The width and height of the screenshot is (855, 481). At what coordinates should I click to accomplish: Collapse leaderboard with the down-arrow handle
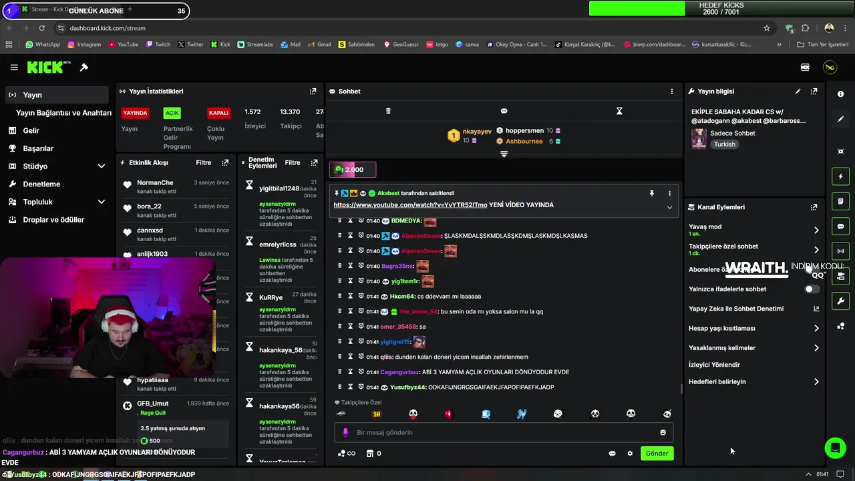[504, 154]
